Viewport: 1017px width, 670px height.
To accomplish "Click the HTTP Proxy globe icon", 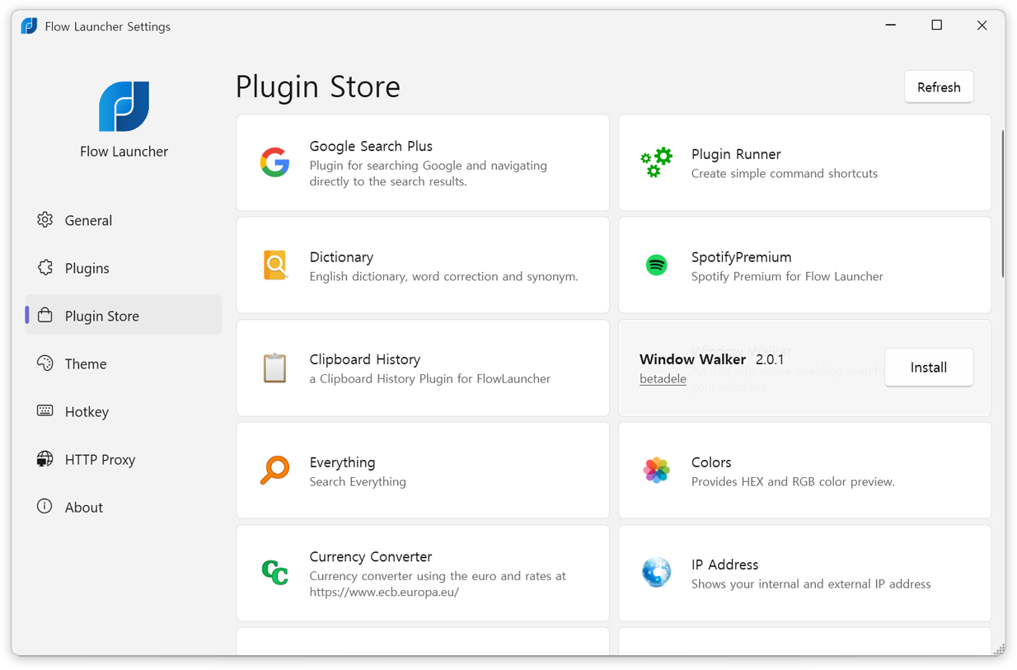I will pos(45,459).
